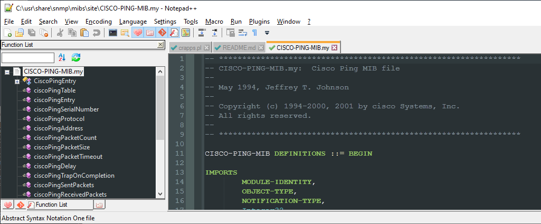Open the Encoding menu
The height and width of the screenshot is (224, 541).
(x=99, y=22)
